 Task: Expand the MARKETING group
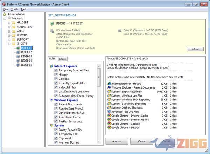(x=9, y=27)
